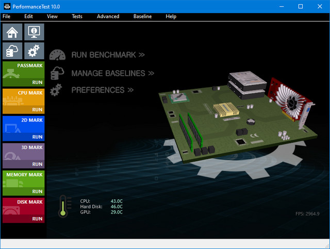Image resolution: width=330 pixels, height=249 pixels.
Task: Open settings via the gears sidebar icon
Action: [34, 51]
